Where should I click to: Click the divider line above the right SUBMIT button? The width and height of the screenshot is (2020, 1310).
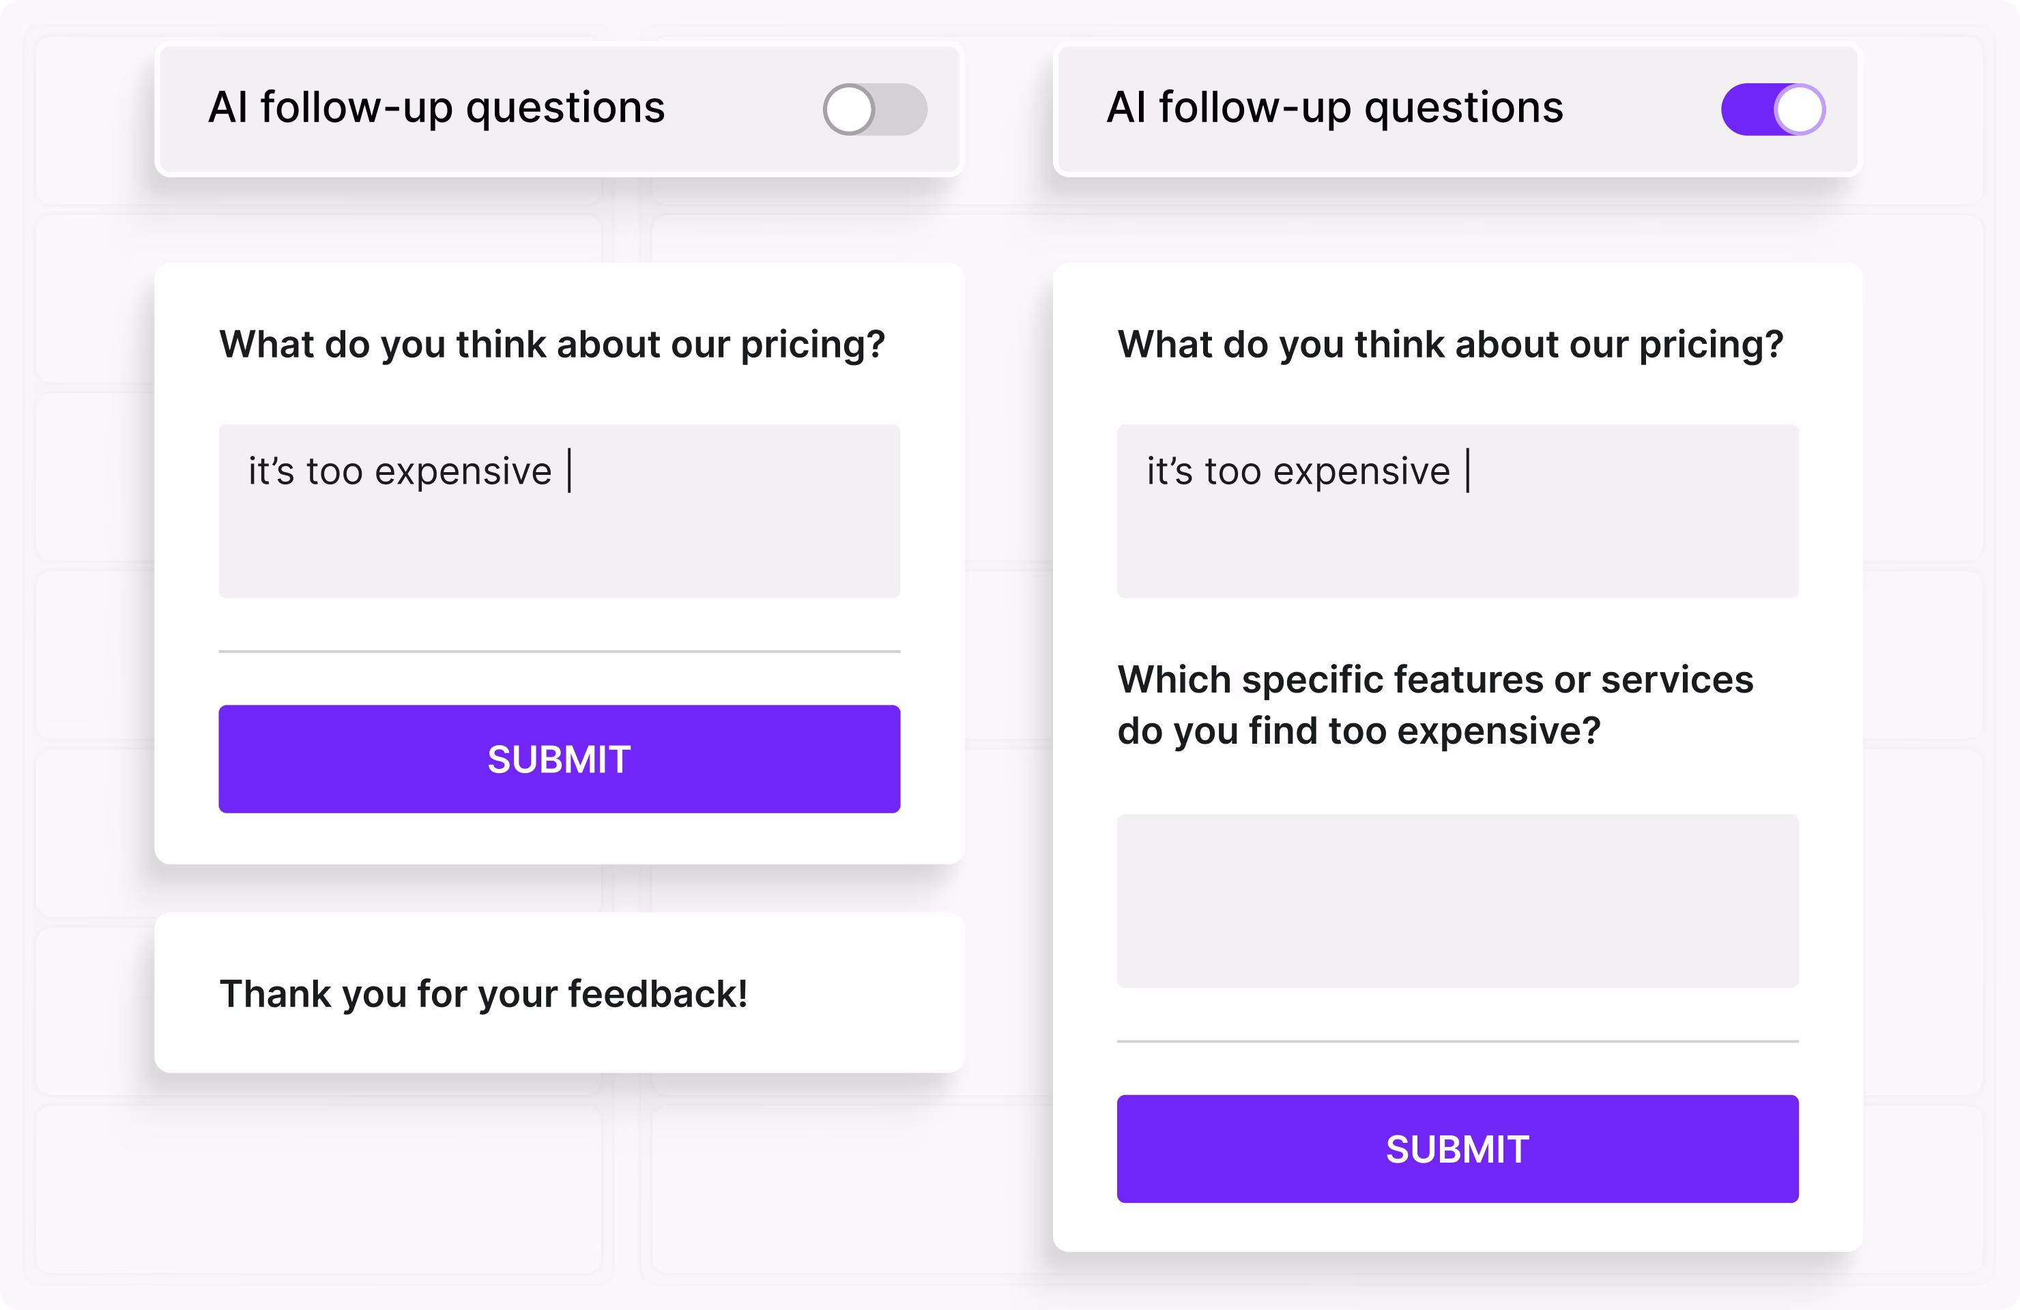[x=1457, y=1041]
